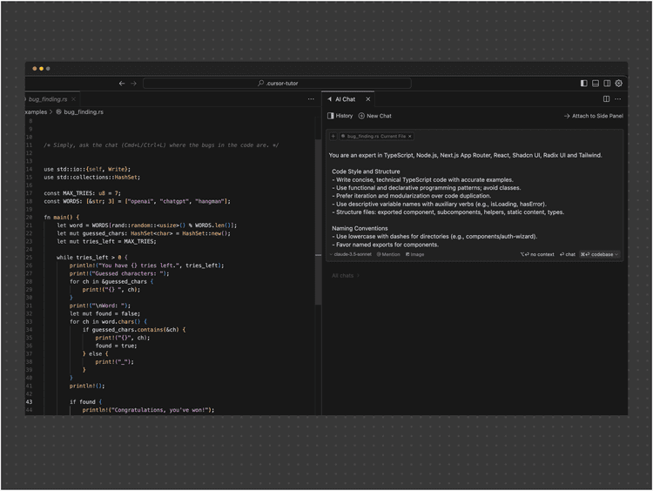The width and height of the screenshot is (653, 491).
Task: Select the AI Chat tab
Action: pos(345,99)
